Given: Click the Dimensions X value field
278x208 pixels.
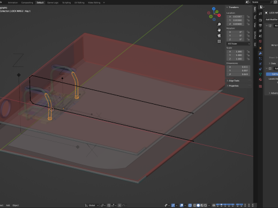Looking at the screenshot, I should (239, 67).
